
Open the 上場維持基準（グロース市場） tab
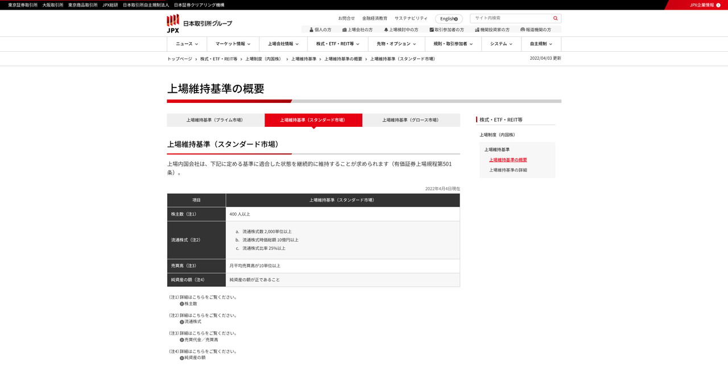[x=411, y=120]
